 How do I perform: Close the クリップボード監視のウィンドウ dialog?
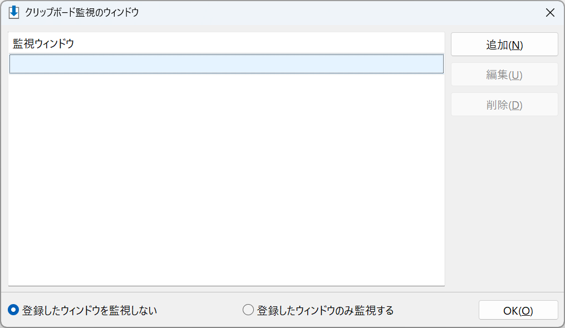click(550, 13)
